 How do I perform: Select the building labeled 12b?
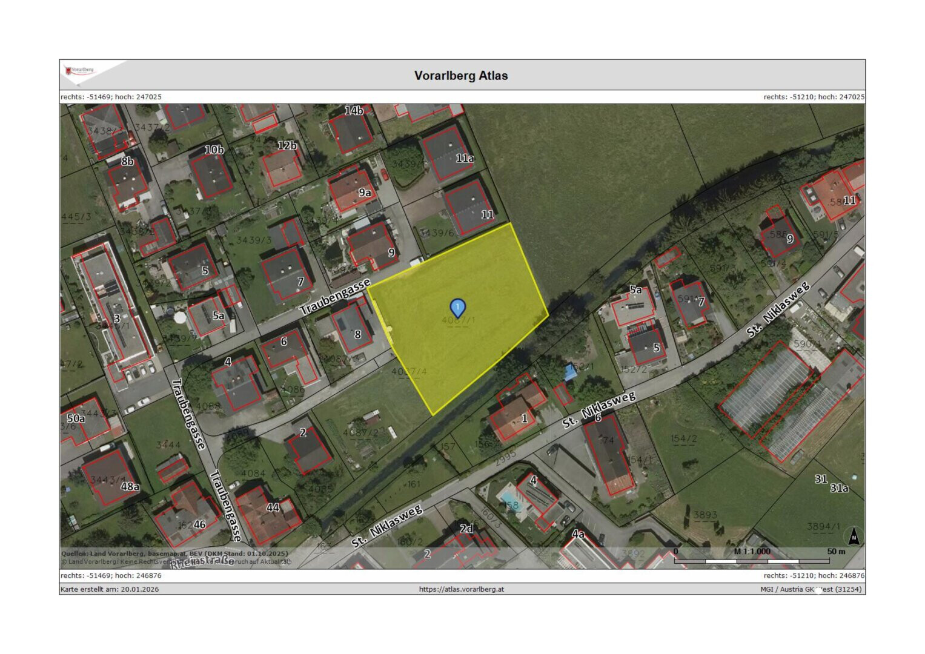point(280,164)
